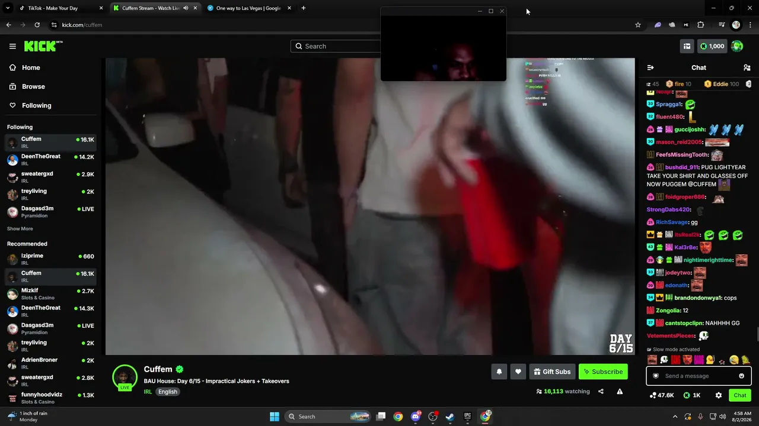This screenshot has height=426, width=759.
Task: Open the 1,000 Kicks balance button
Action: tap(712, 46)
